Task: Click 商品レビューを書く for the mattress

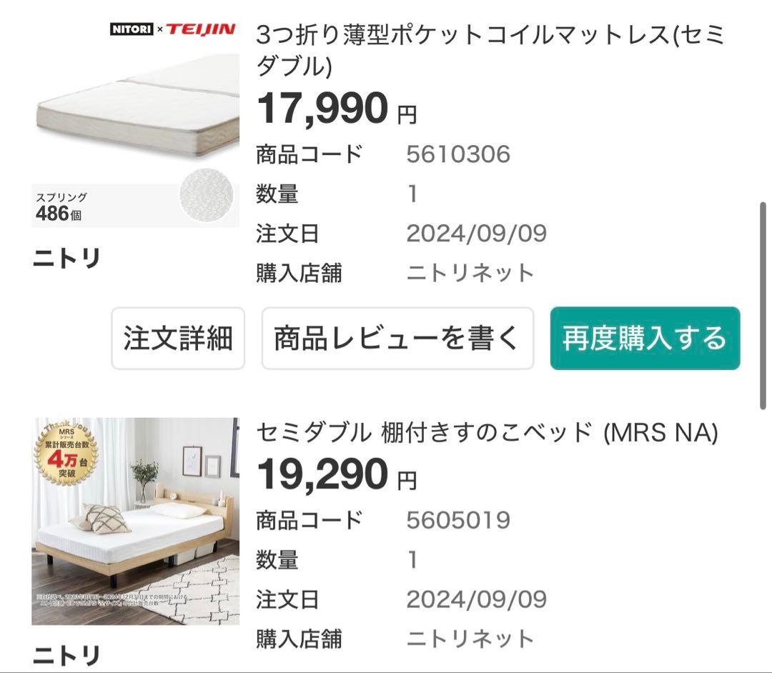Action: tap(397, 339)
